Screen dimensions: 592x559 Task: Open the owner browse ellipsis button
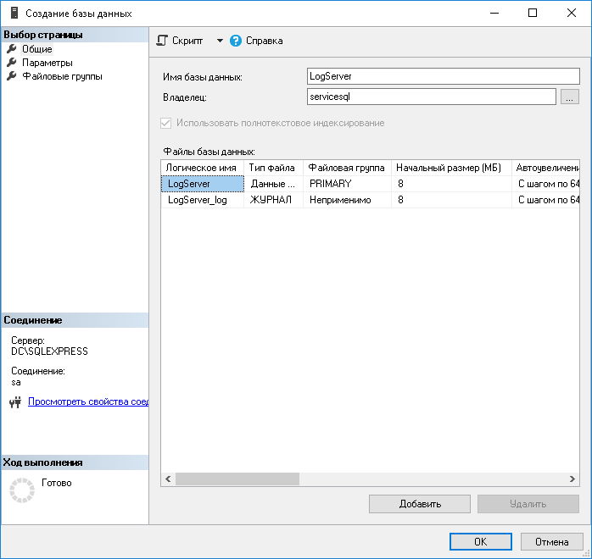pos(570,97)
